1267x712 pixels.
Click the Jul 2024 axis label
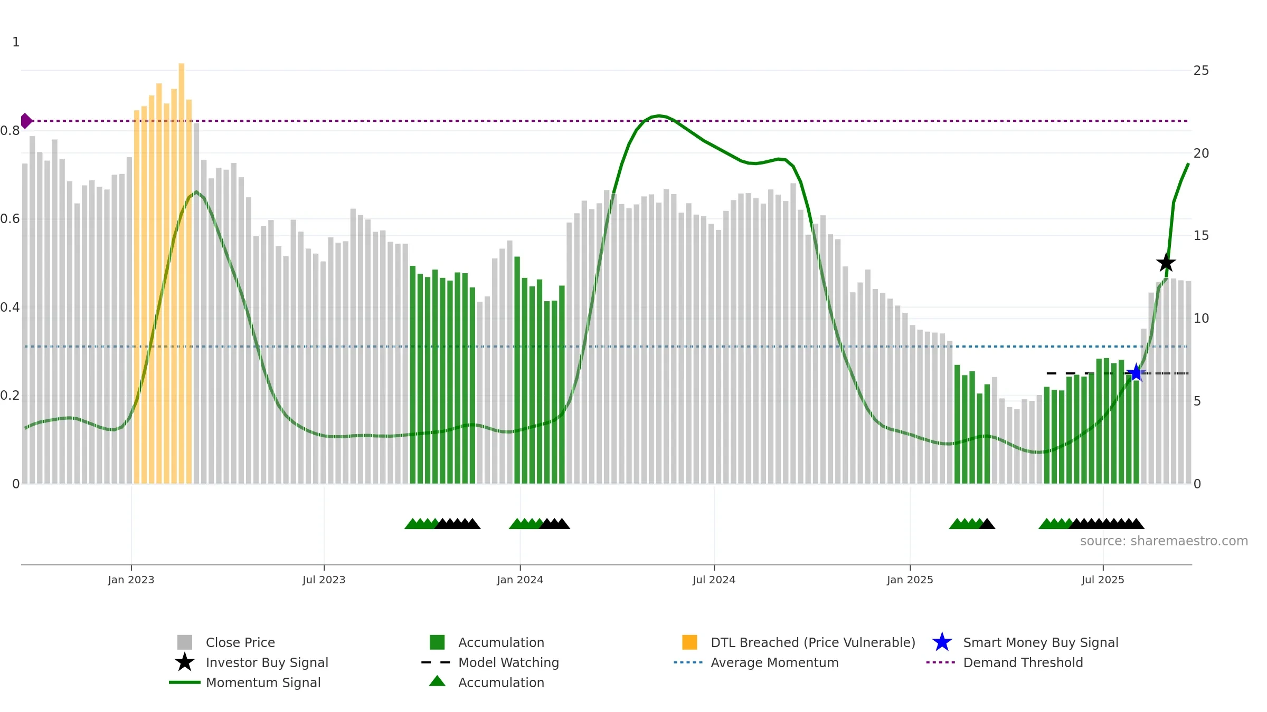point(714,580)
